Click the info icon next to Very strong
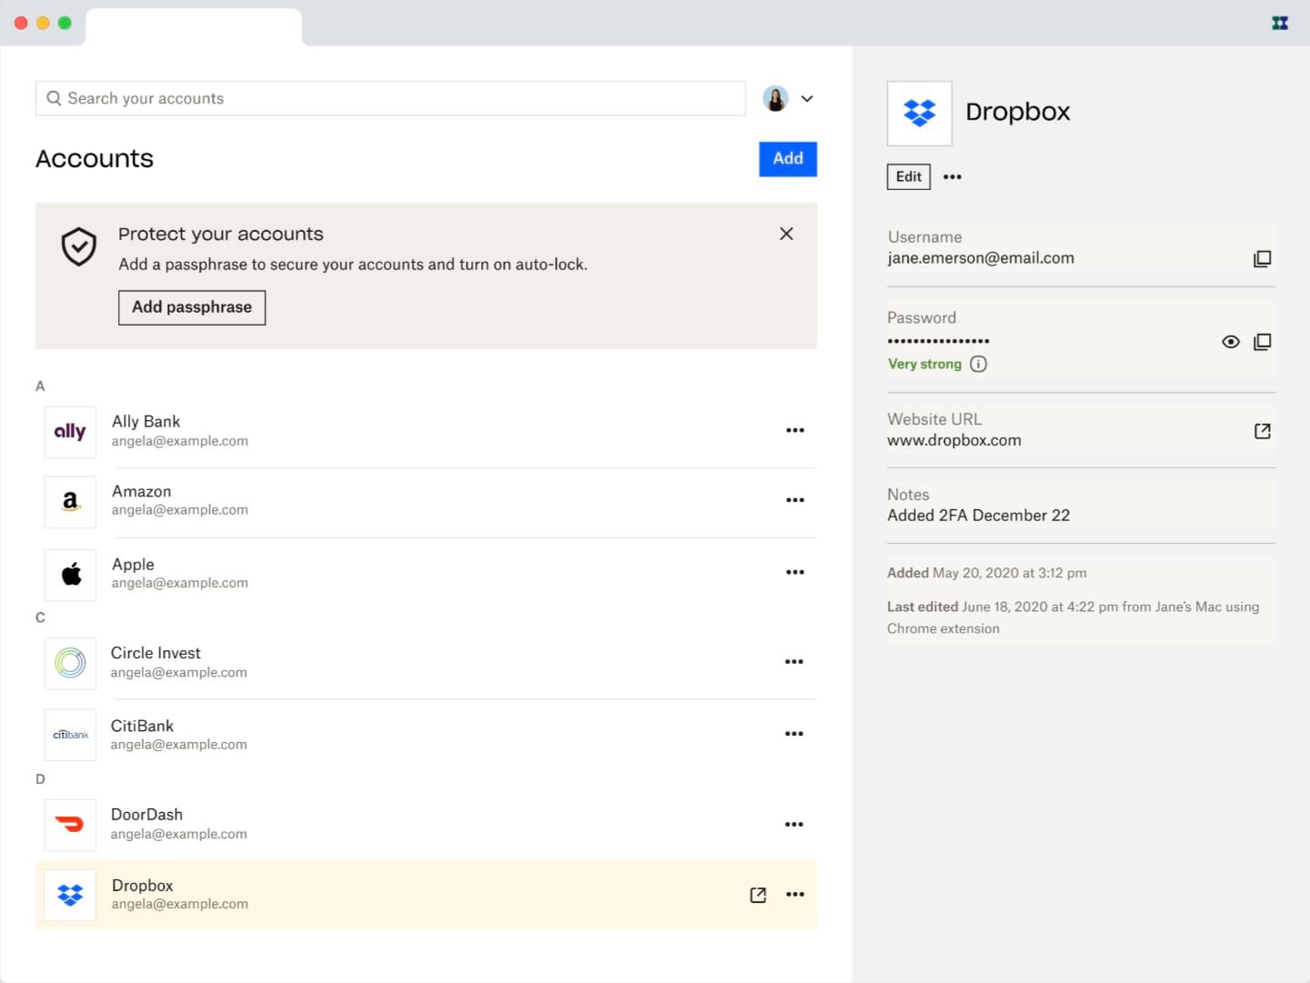The width and height of the screenshot is (1310, 983). (x=978, y=363)
